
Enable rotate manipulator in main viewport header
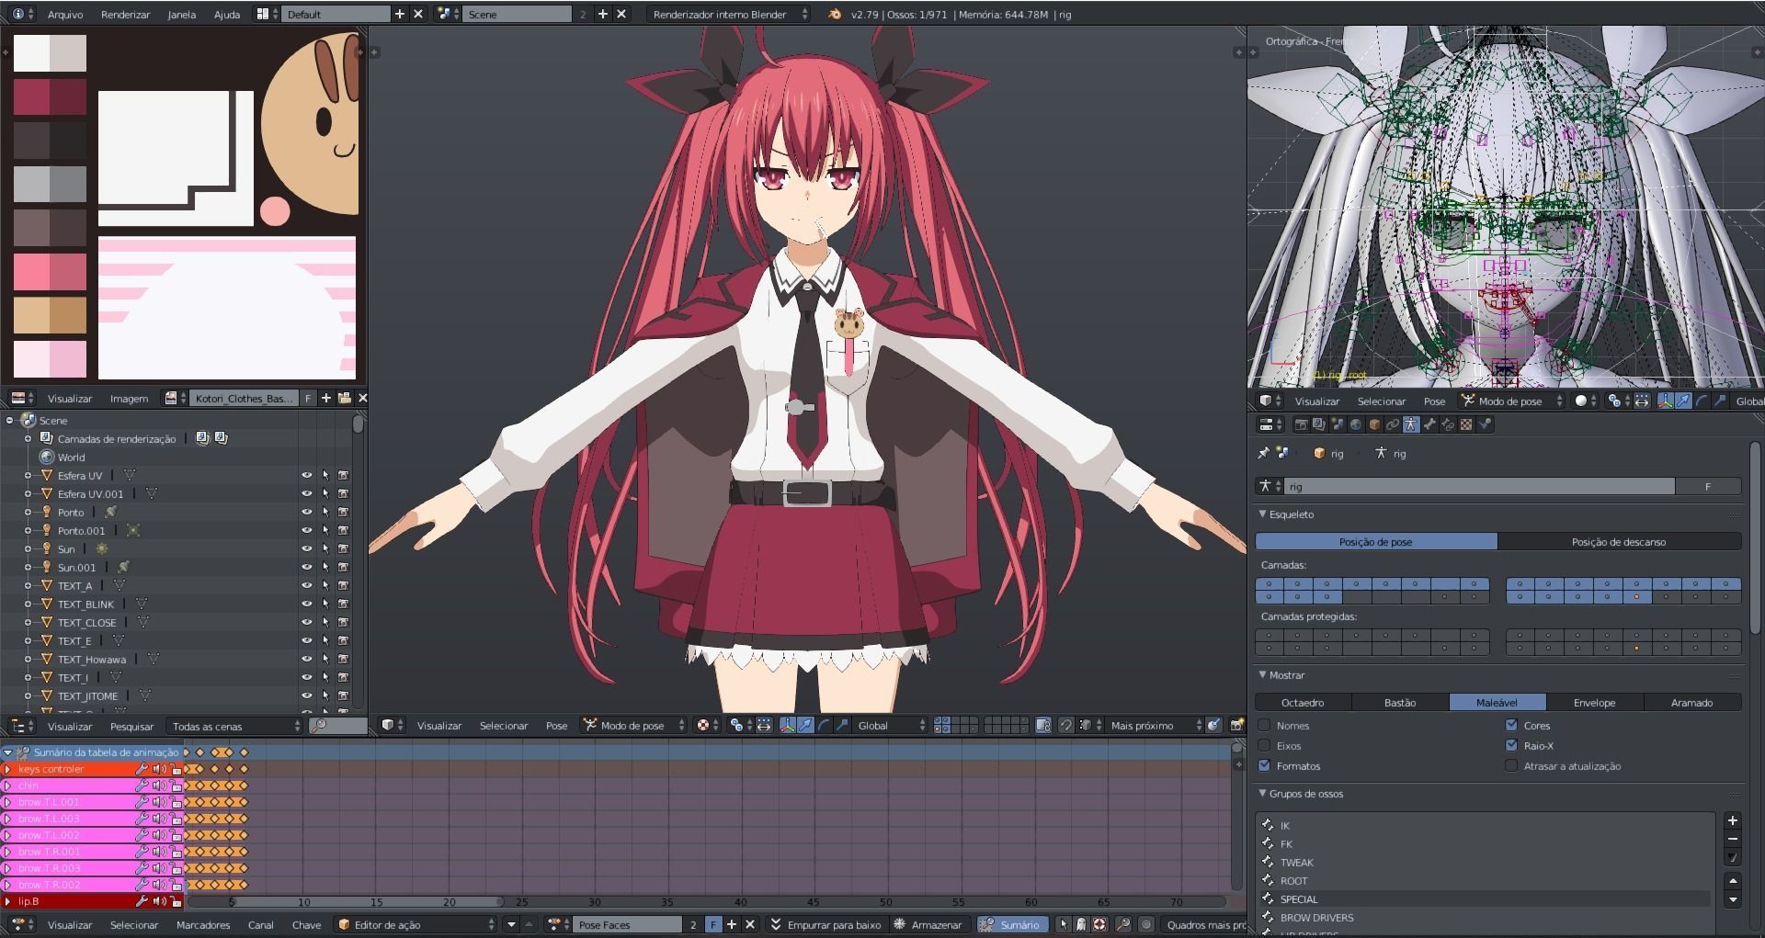point(825,726)
